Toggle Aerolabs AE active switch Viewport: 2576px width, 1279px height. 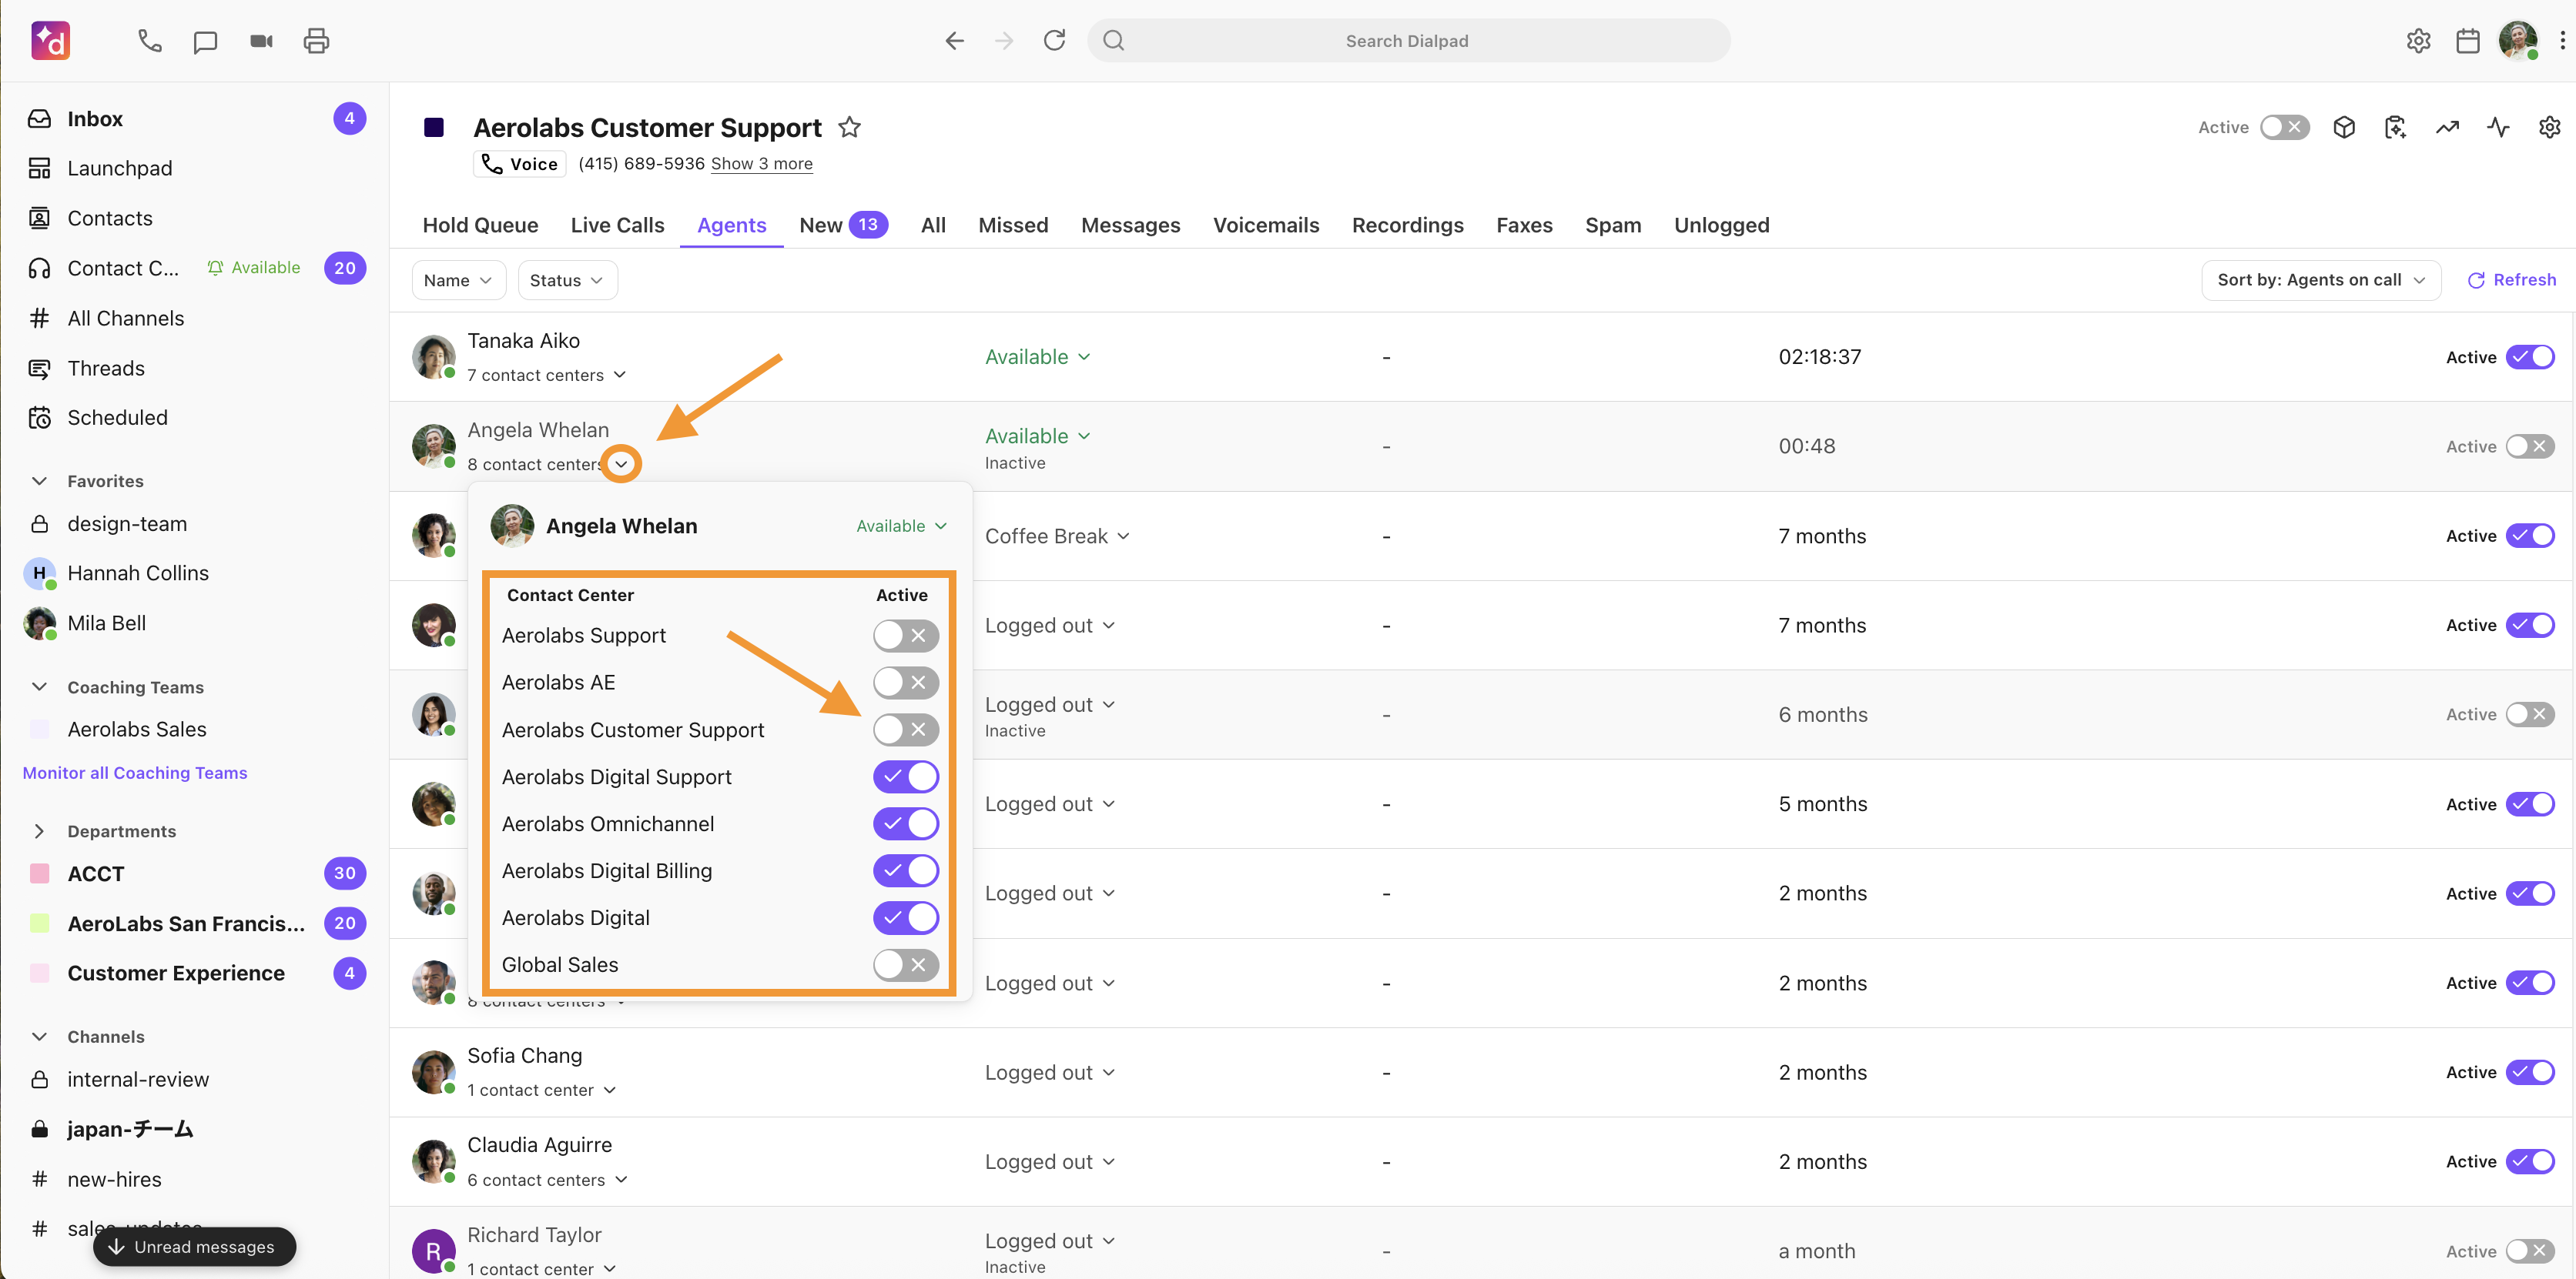[905, 683]
